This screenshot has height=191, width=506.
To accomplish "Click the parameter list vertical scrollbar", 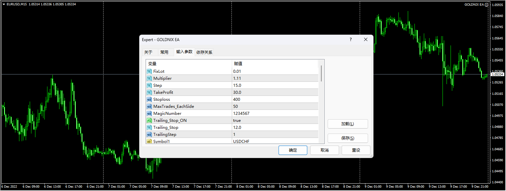I will [x=321, y=73].
